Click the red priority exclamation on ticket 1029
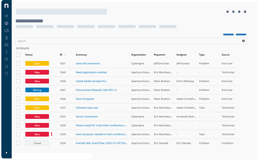 click(52, 134)
